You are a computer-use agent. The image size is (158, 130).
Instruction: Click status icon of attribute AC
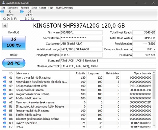tap(5, 98)
